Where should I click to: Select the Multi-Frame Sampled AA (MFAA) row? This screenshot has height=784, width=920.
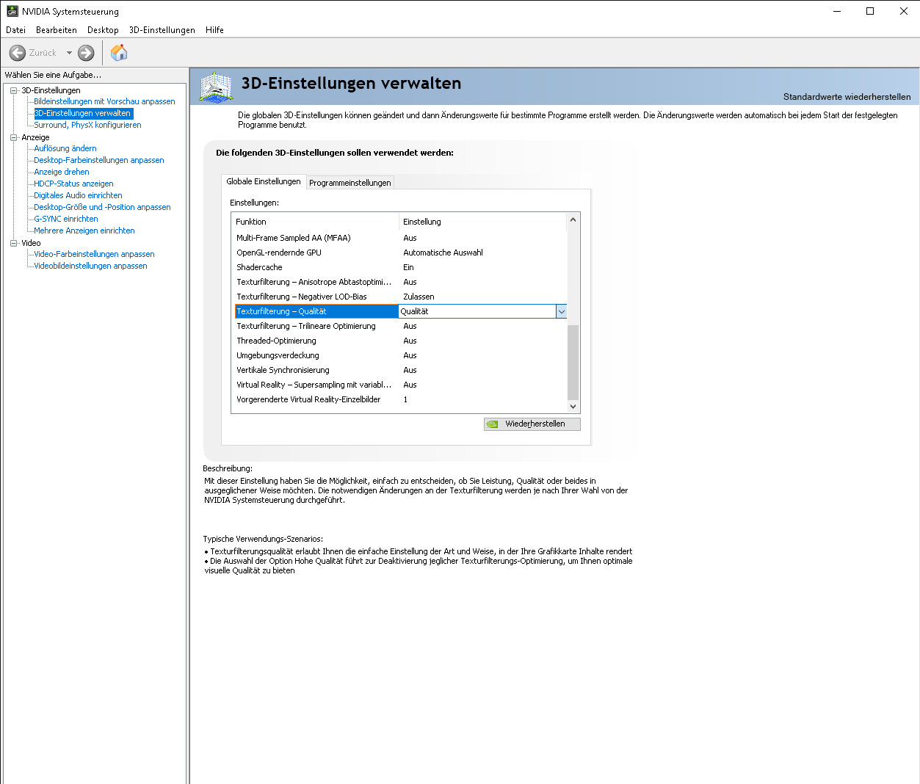click(x=400, y=238)
